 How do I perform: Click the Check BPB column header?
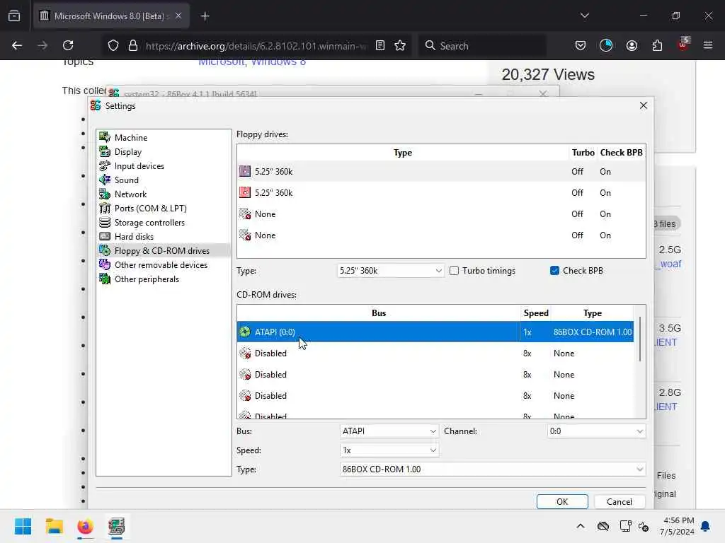621,153
